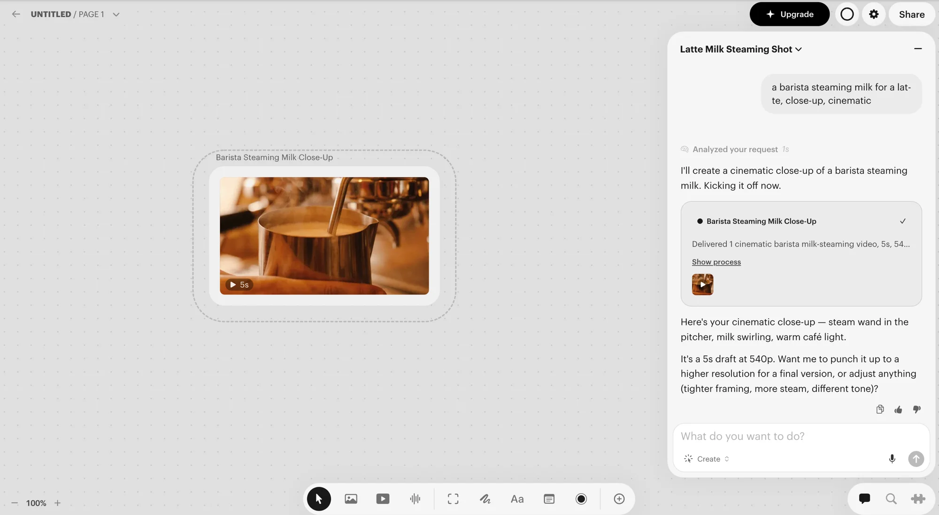Screen dimensions: 939x515
Task: Click the user prompt message bubble
Action: coord(841,94)
